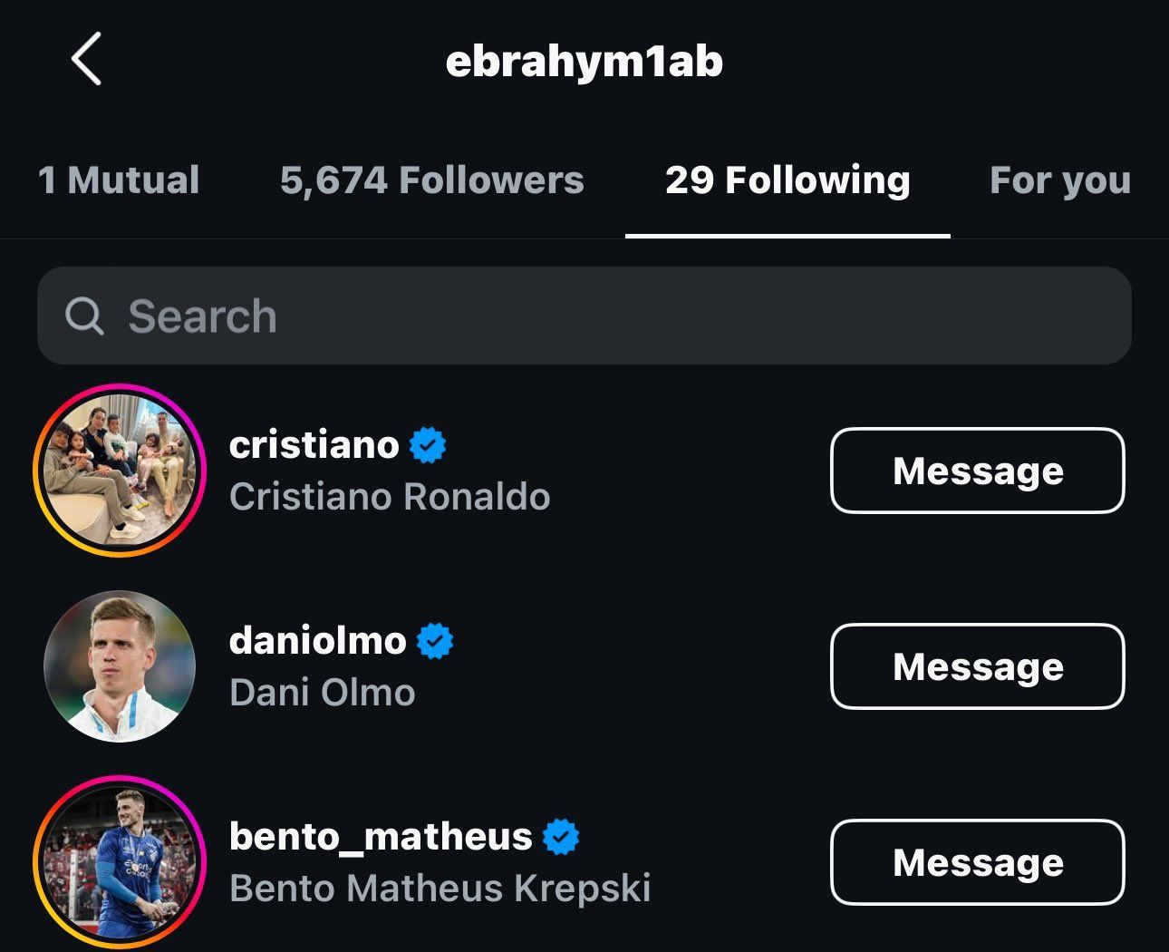Click the search magnifier icon
This screenshot has height=952, width=1169.
click(x=84, y=316)
